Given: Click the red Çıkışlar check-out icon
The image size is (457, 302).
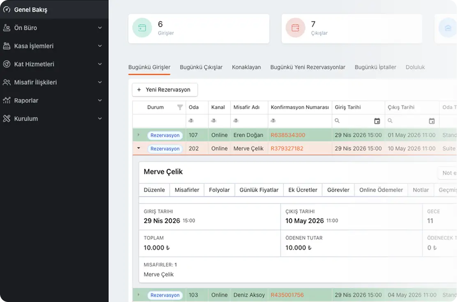Looking at the screenshot, I should coord(295,27).
